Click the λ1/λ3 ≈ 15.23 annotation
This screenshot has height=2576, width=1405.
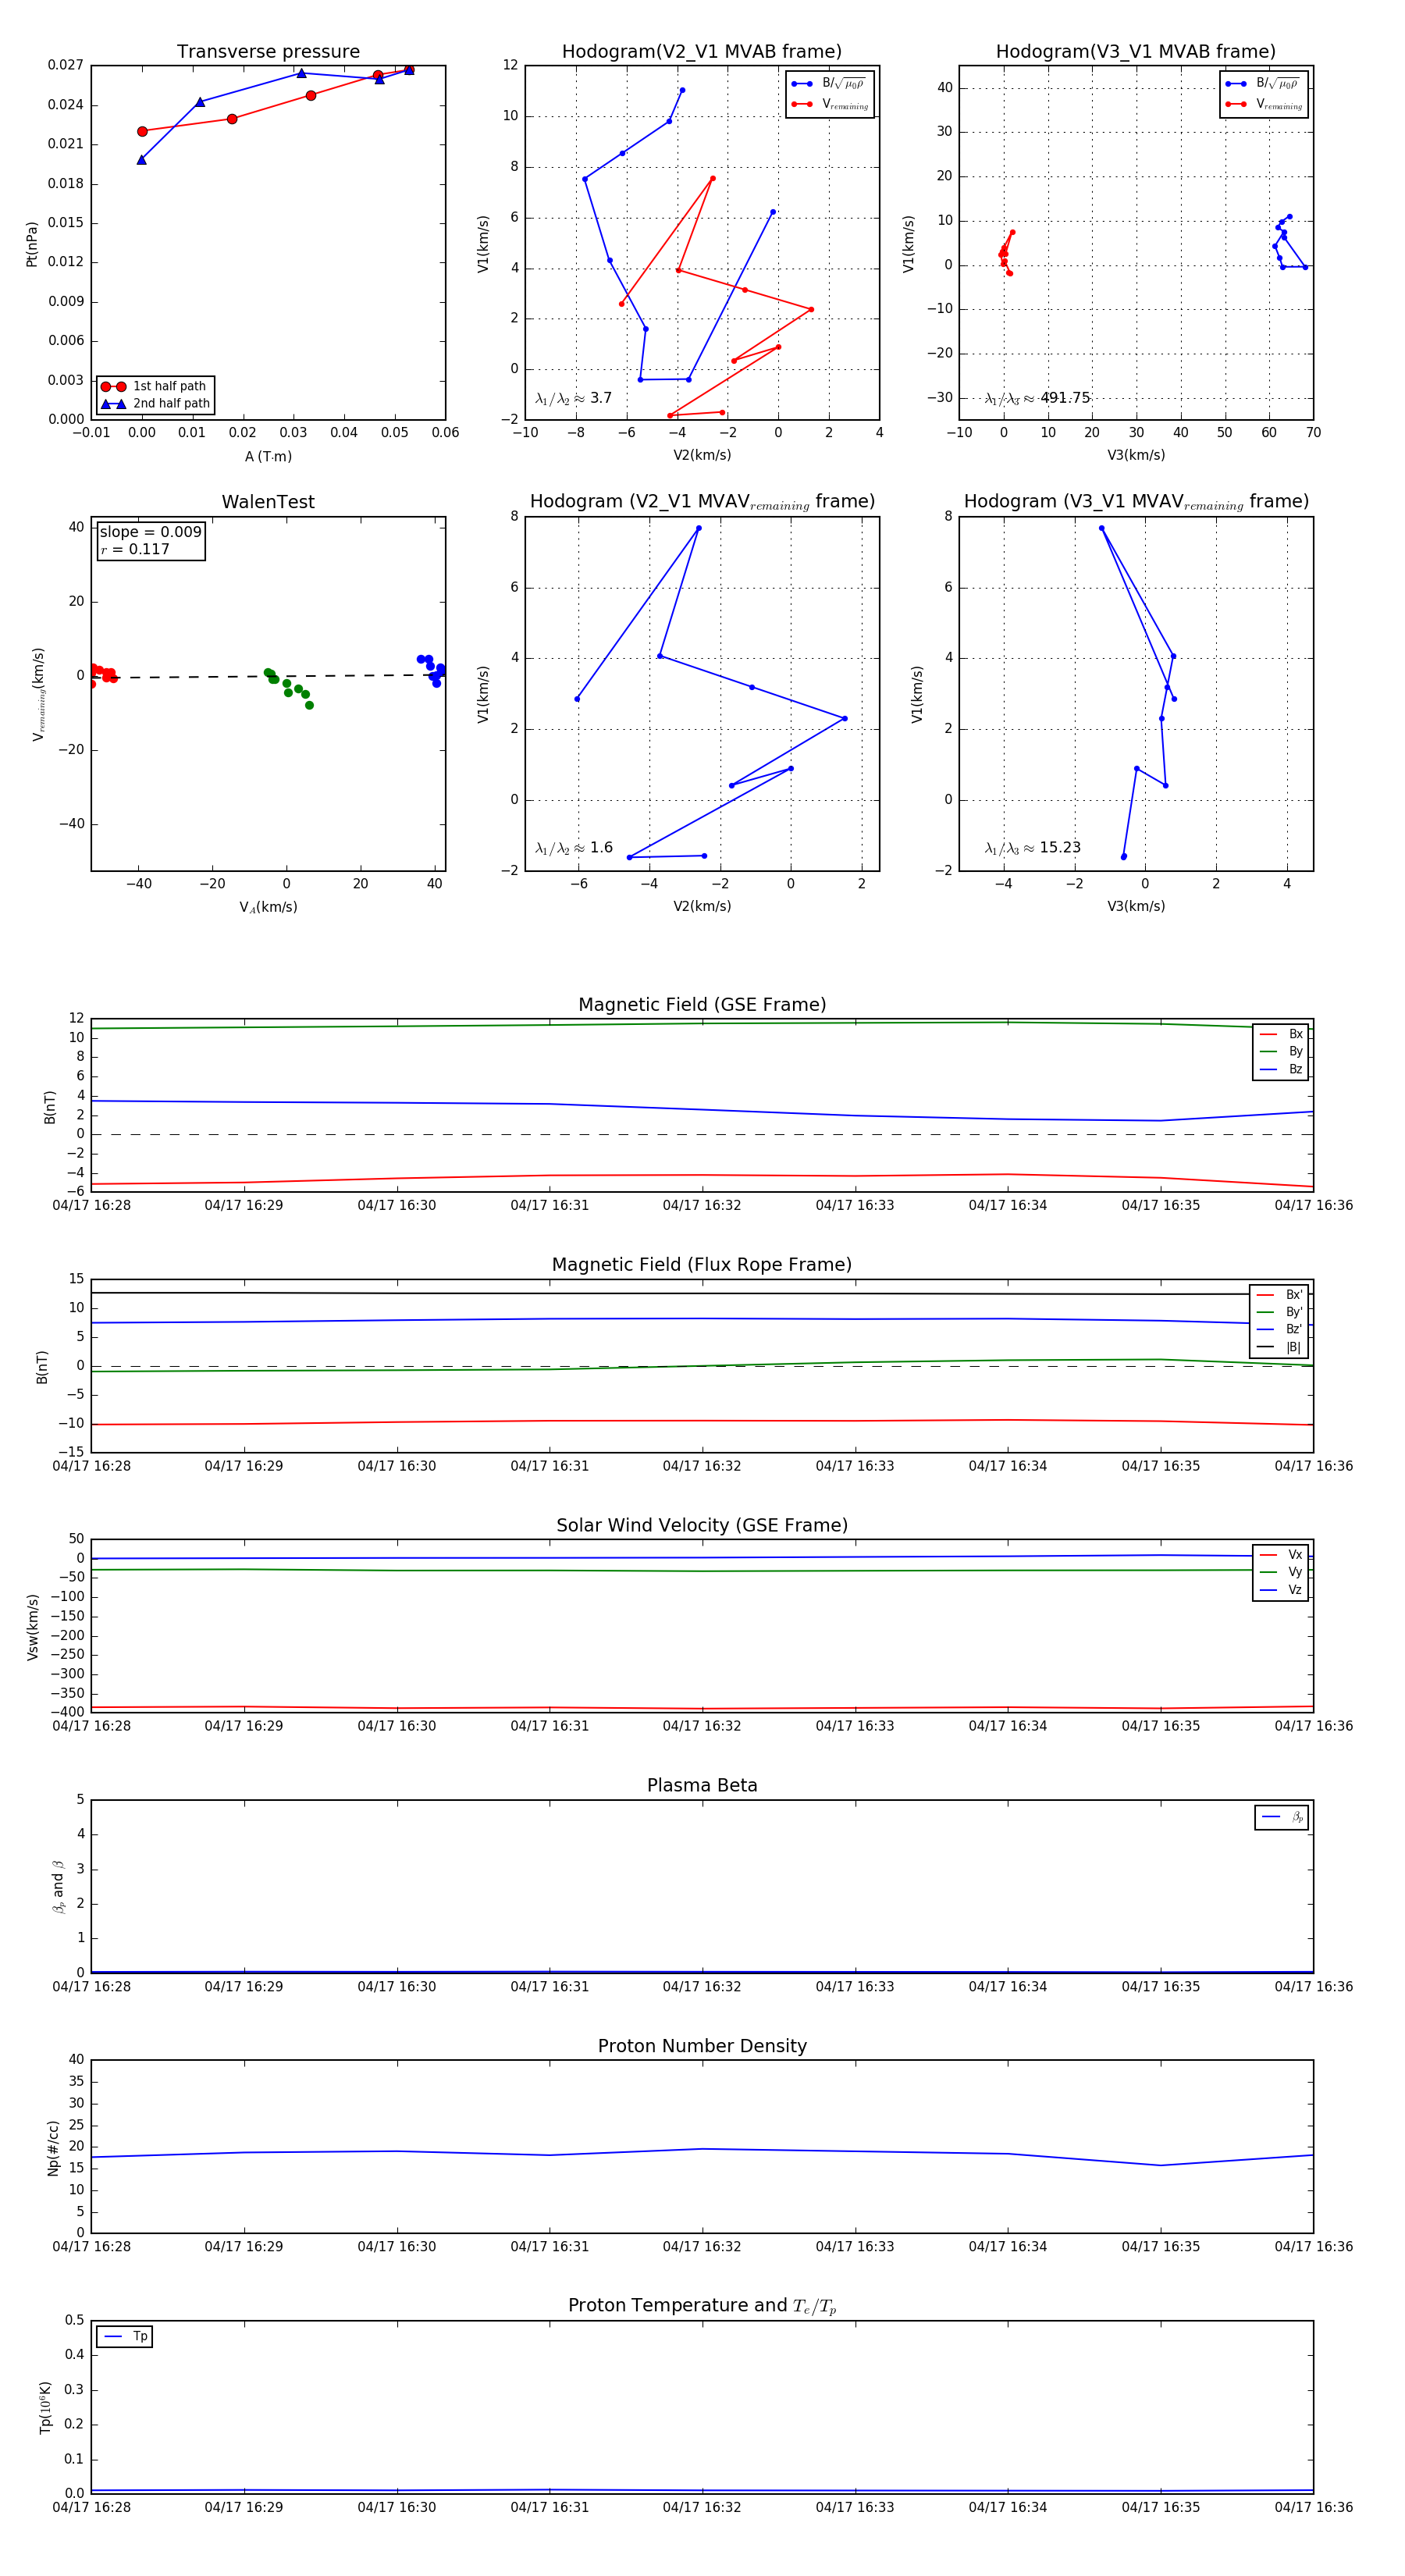1033,848
